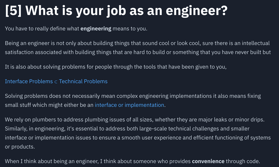This screenshot has width=279, height=167.
Task: Click the paragraph starting "Solving problems does not necessarily"
Action: coord(133,100)
